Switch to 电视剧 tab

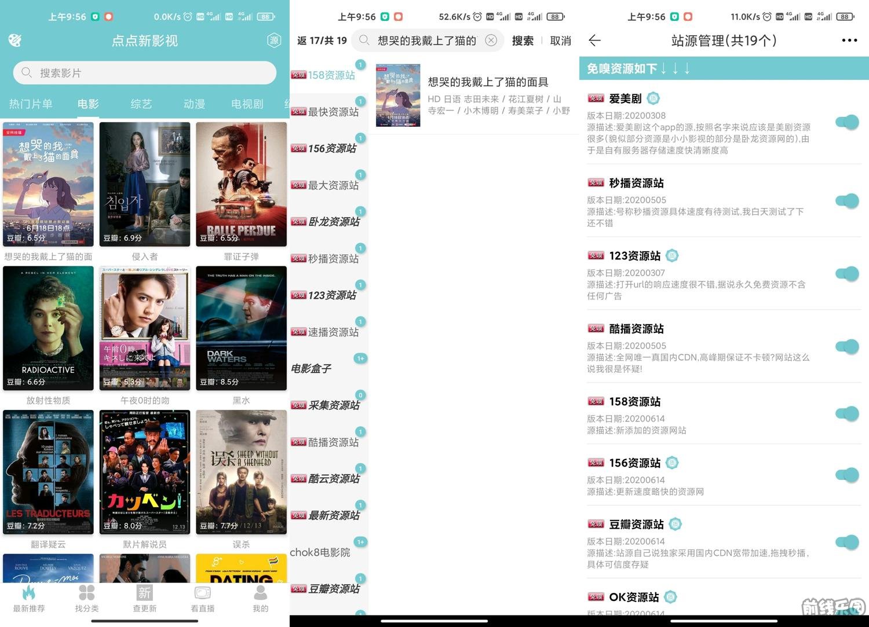247,104
